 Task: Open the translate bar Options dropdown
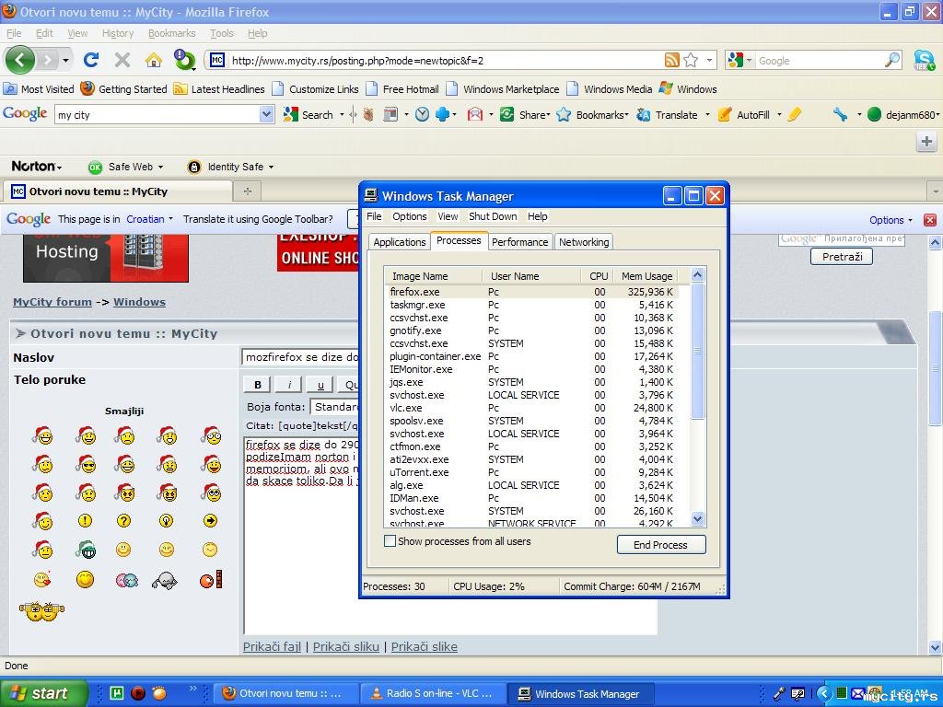click(x=891, y=220)
